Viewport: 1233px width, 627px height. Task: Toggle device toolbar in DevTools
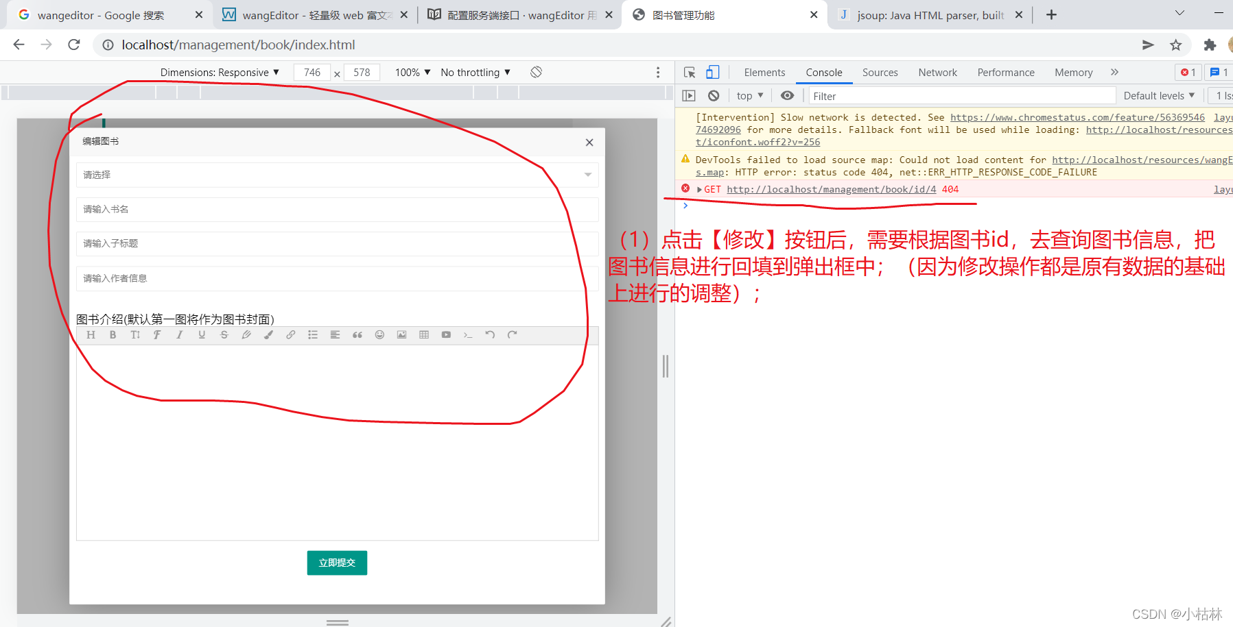713,72
